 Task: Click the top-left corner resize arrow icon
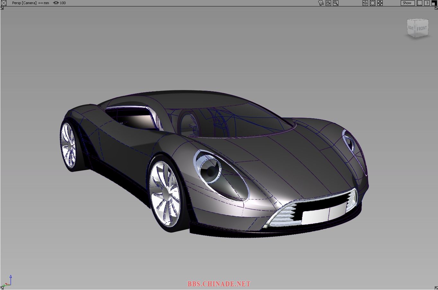[2, 8]
